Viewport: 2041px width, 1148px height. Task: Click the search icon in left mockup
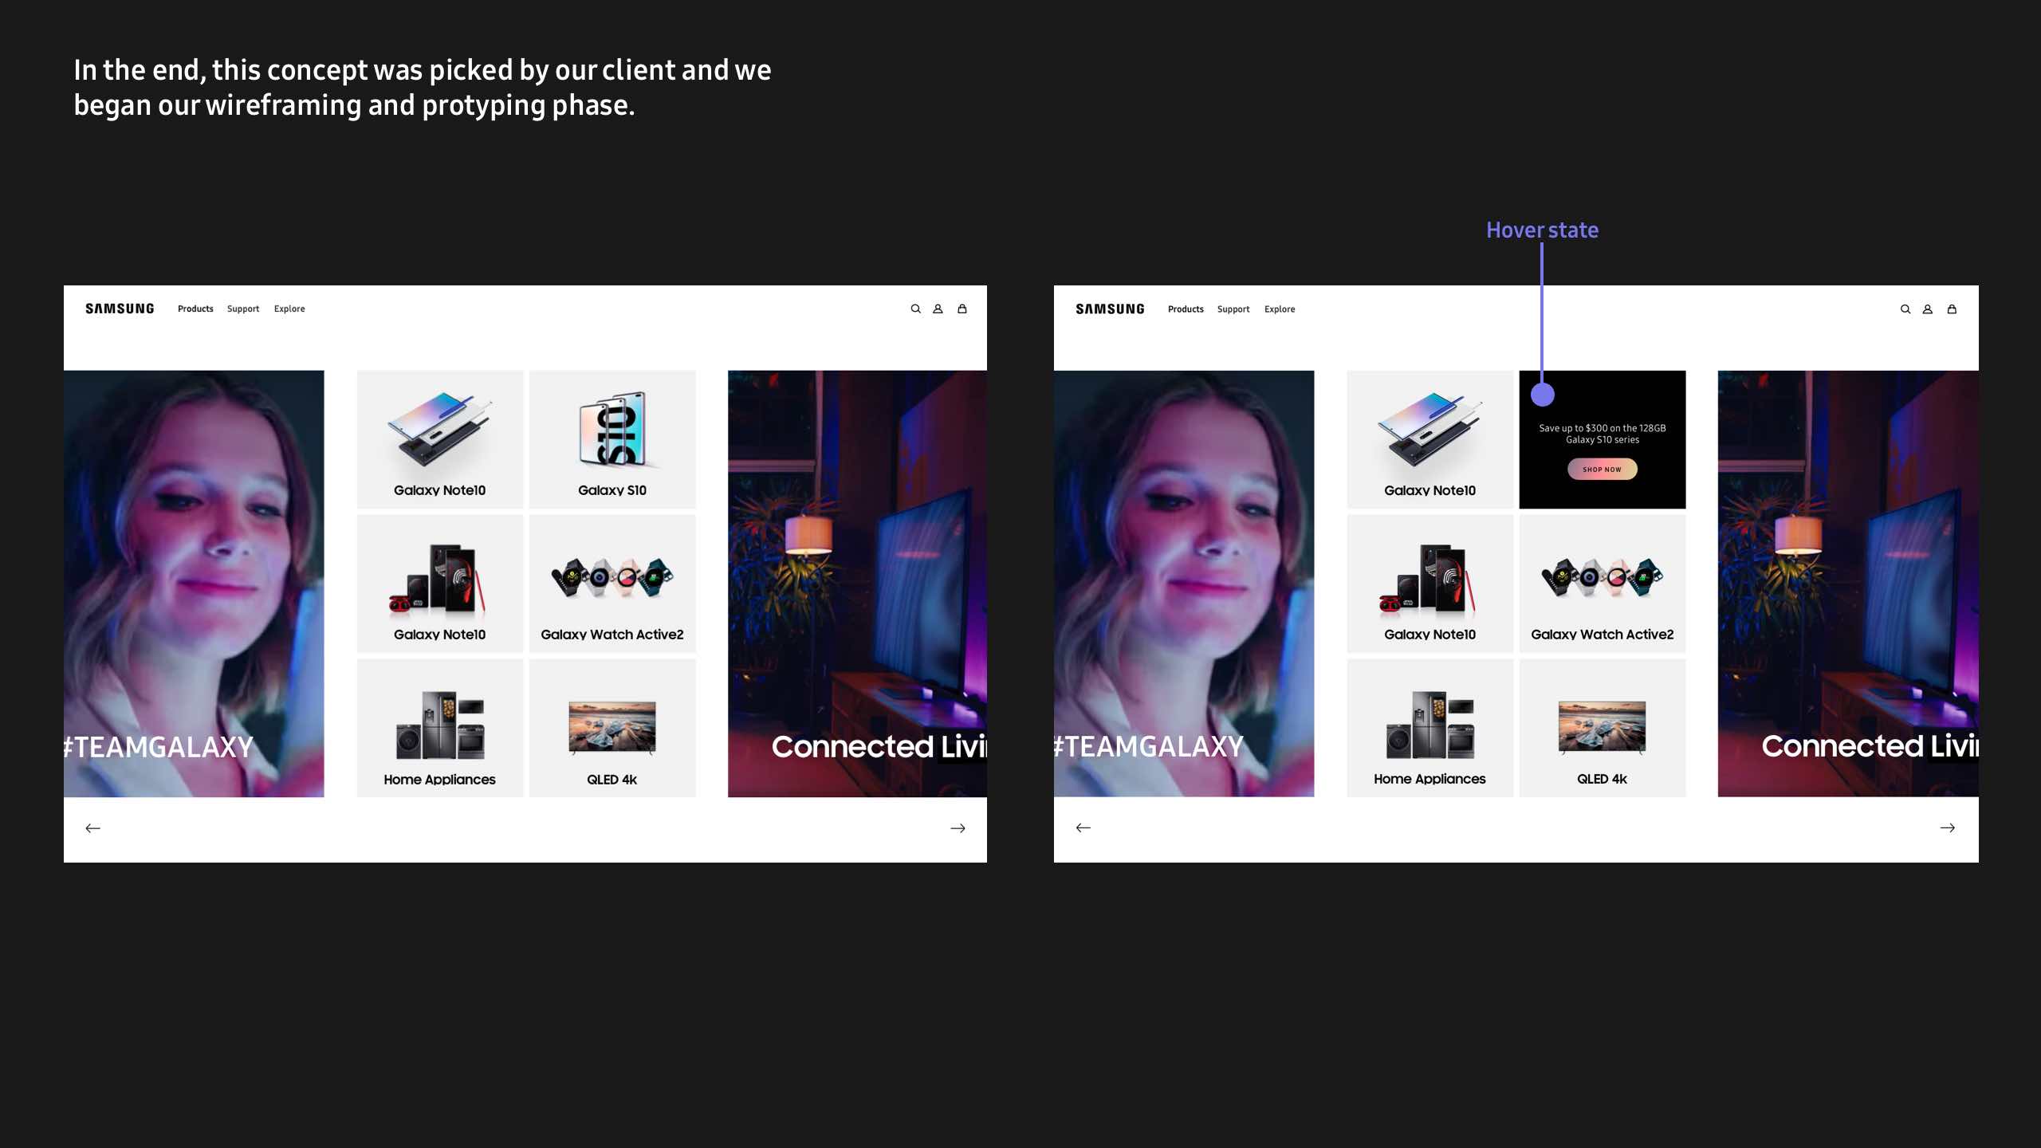pos(915,309)
